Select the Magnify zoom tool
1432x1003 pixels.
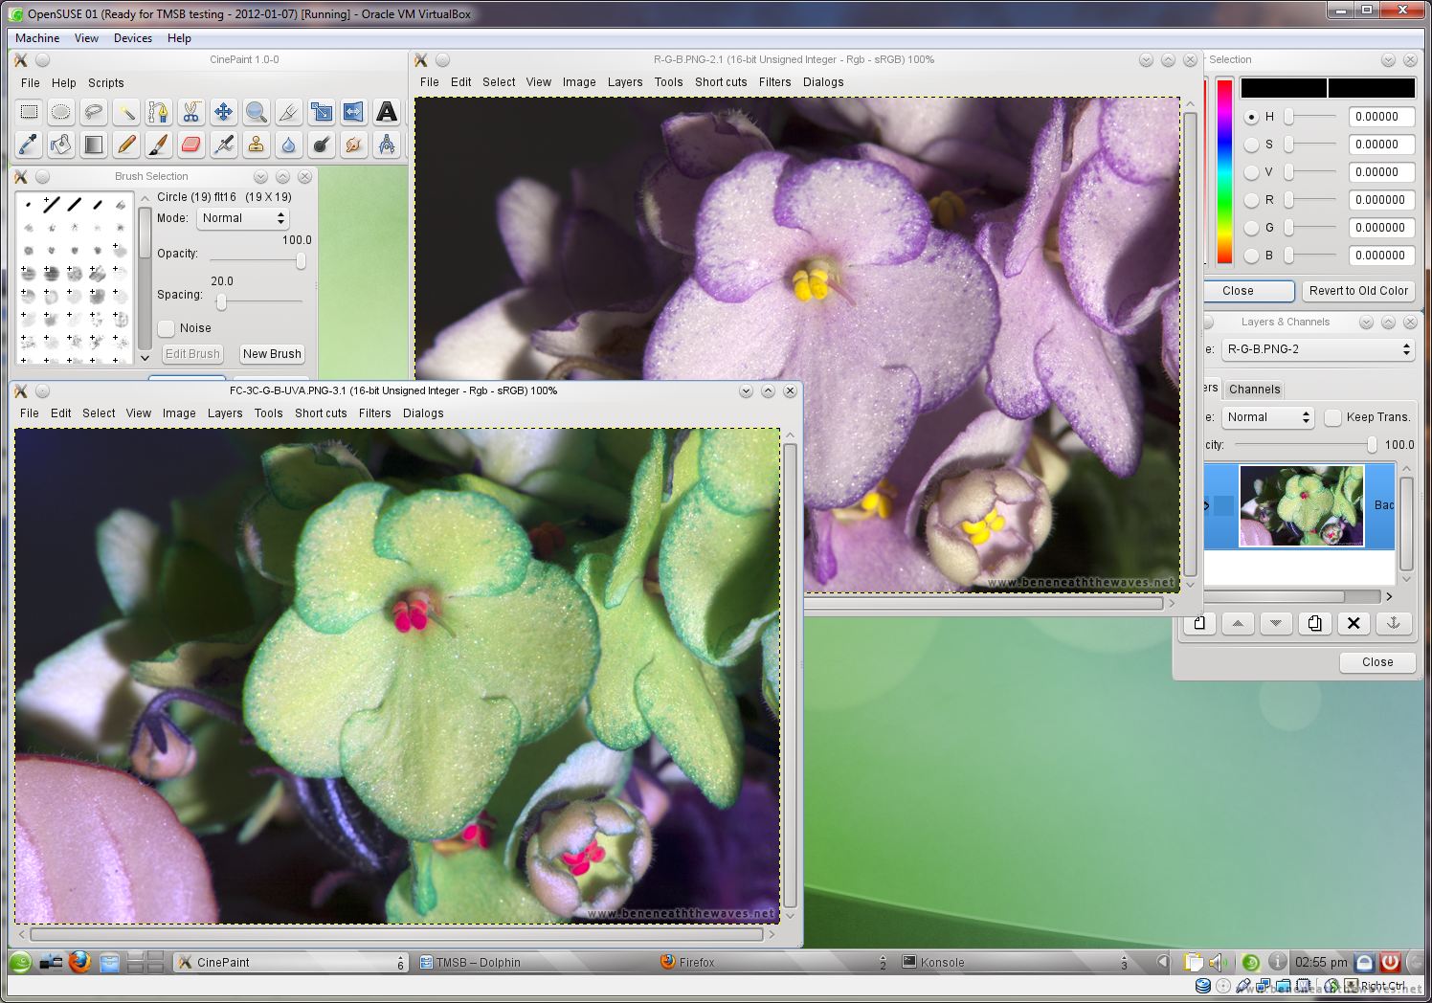[x=257, y=112]
